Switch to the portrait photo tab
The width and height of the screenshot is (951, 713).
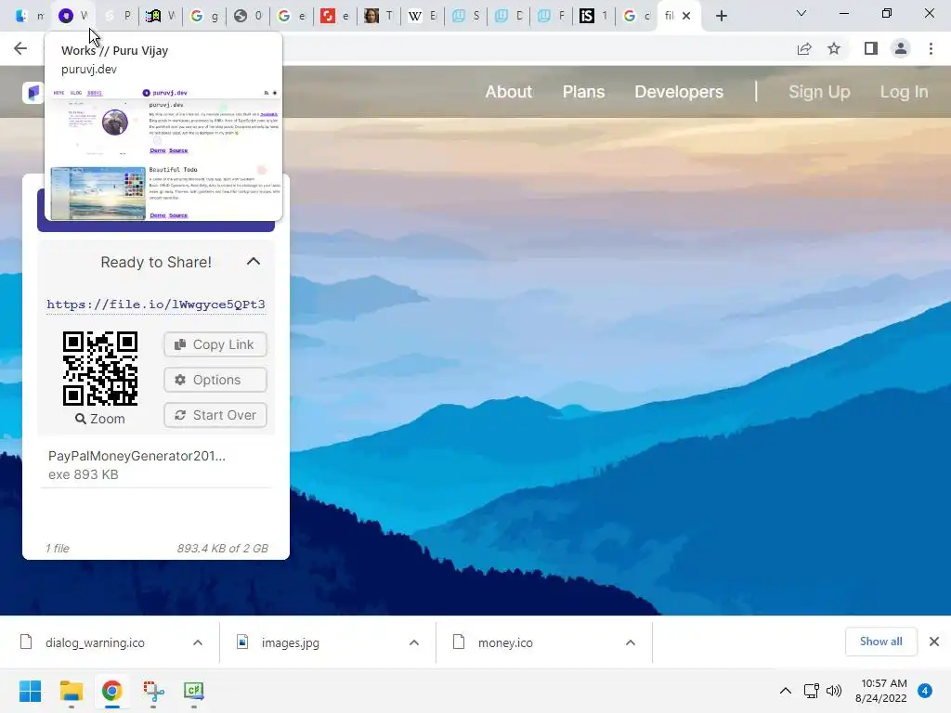pyautogui.click(x=379, y=16)
